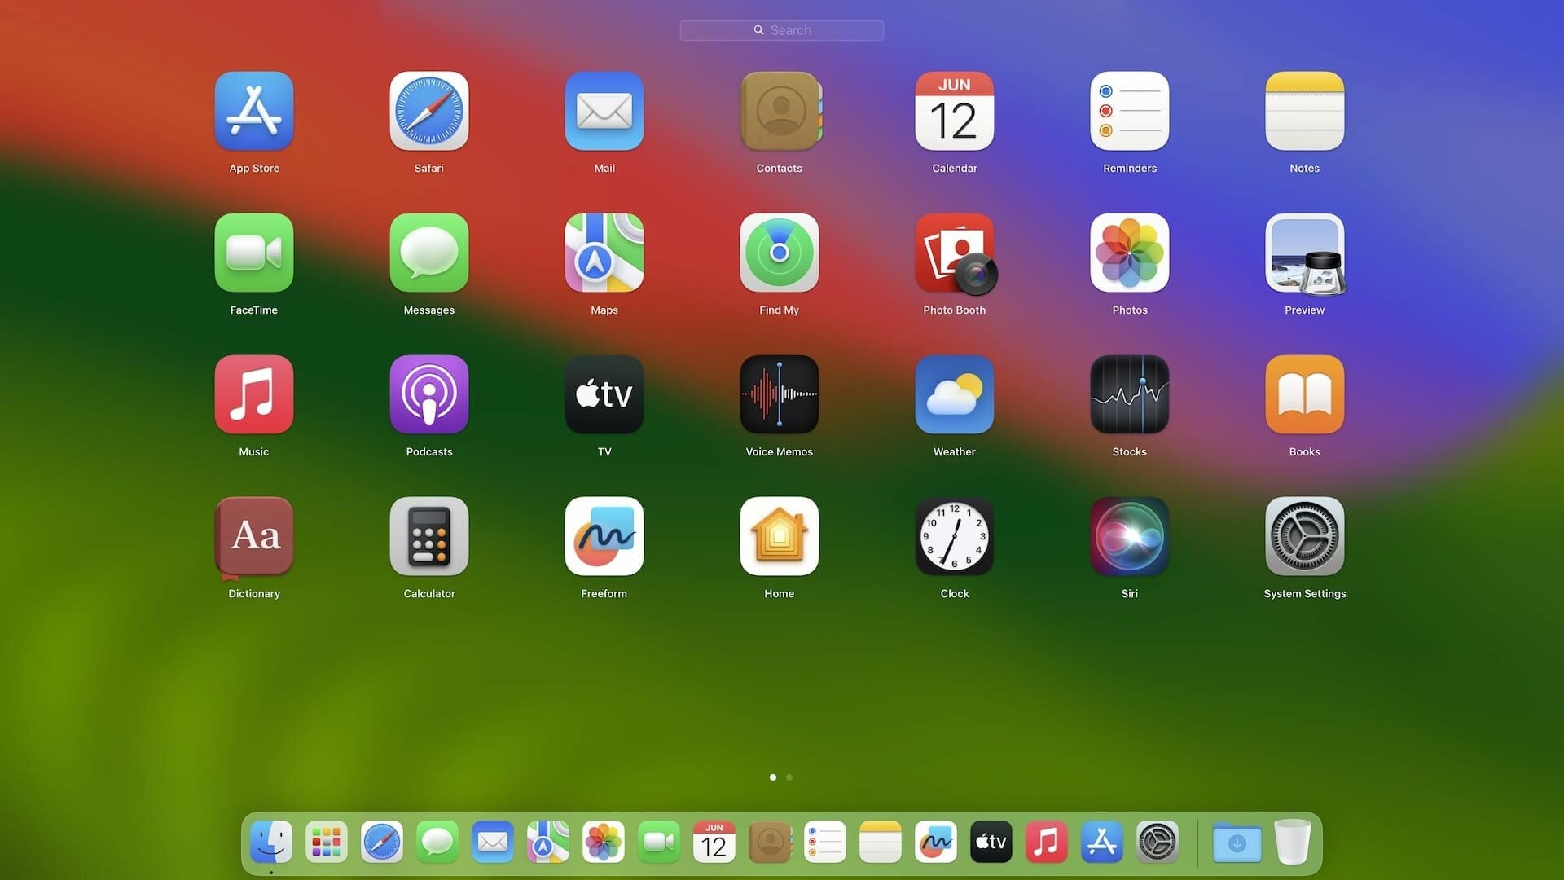The image size is (1564, 880).
Task: Open Finder from the Dock
Action: [271, 842]
